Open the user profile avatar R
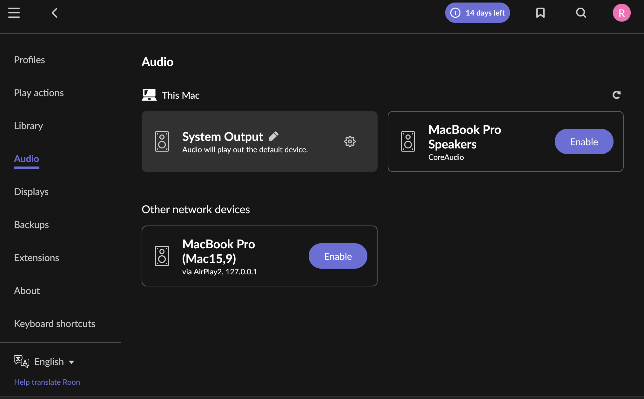Viewport: 644px width, 399px height. tap(621, 13)
